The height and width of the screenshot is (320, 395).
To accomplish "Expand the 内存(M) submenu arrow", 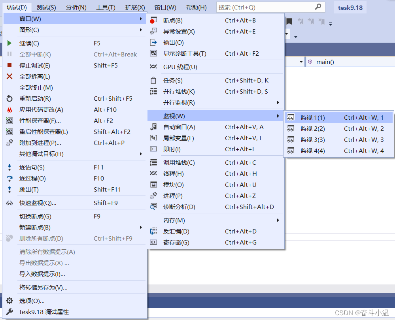I will [x=278, y=220].
